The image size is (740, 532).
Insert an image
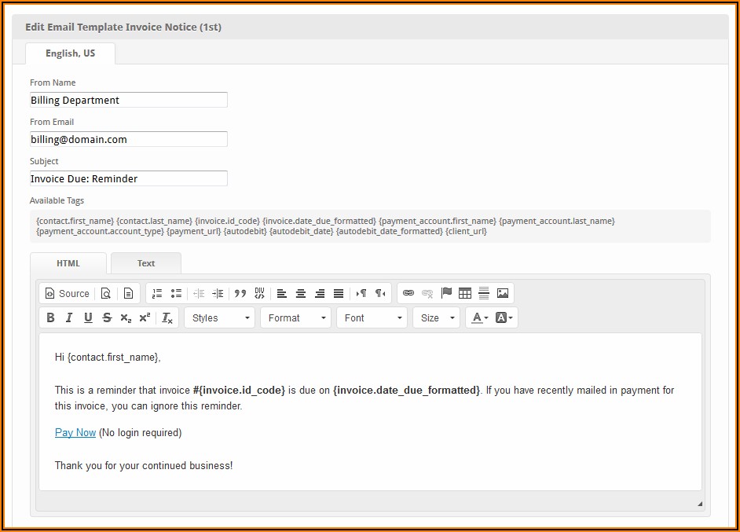[x=503, y=293]
